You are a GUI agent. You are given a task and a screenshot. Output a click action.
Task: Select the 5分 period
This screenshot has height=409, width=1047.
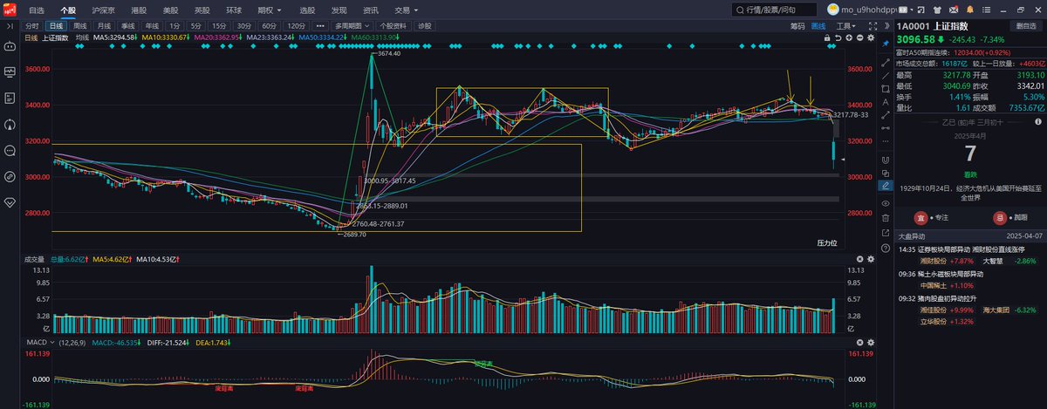pos(197,27)
